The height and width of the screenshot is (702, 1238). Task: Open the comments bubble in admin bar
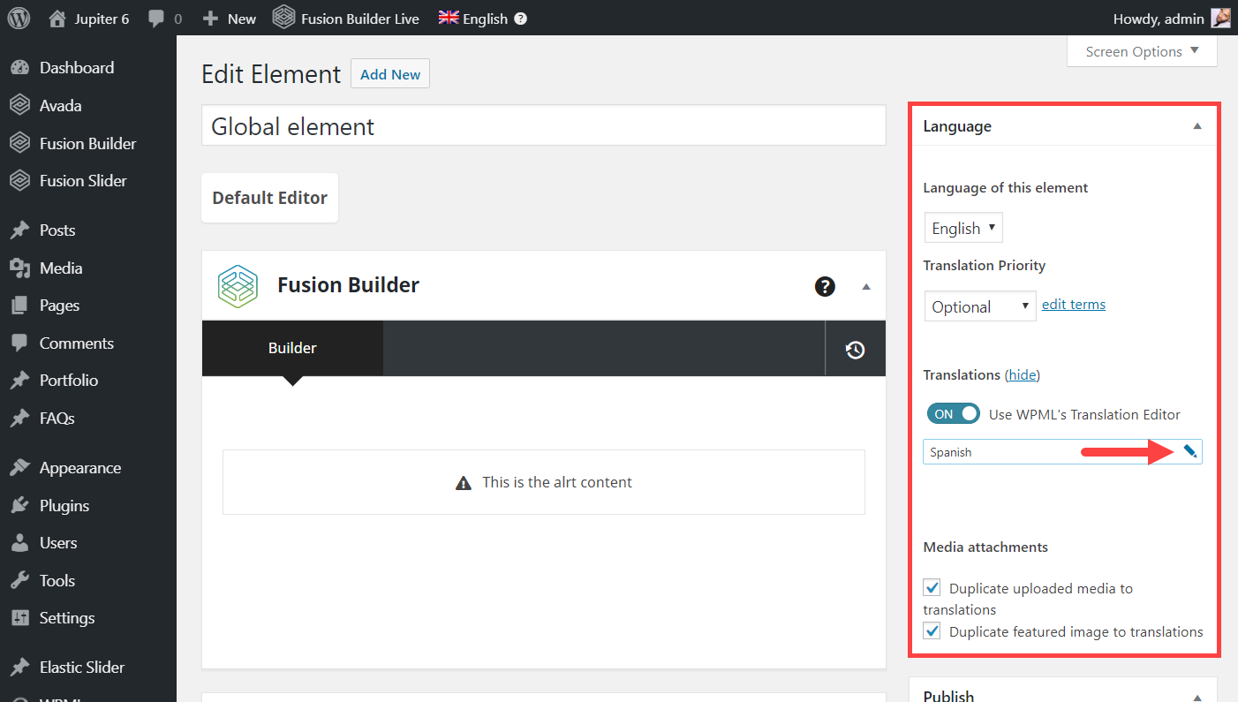pyautogui.click(x=156, y=19)
